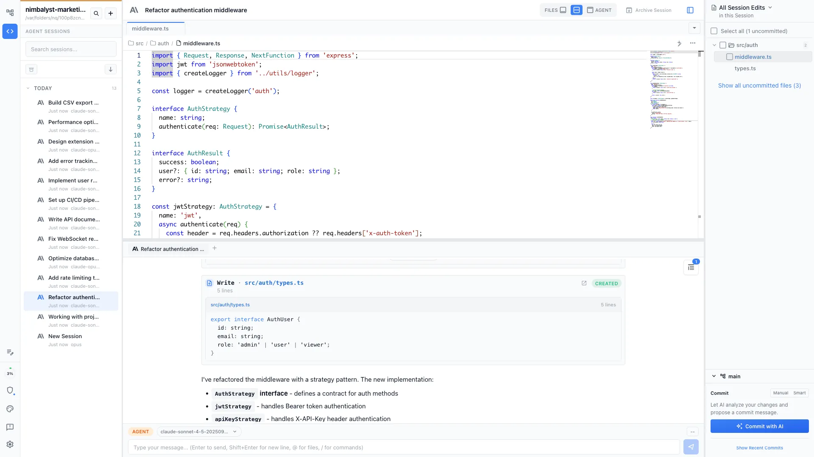Open the claude-sonnet model dropdown
Image resolution: width=814 pixels, height=457 pixels.
pos(198,431)
